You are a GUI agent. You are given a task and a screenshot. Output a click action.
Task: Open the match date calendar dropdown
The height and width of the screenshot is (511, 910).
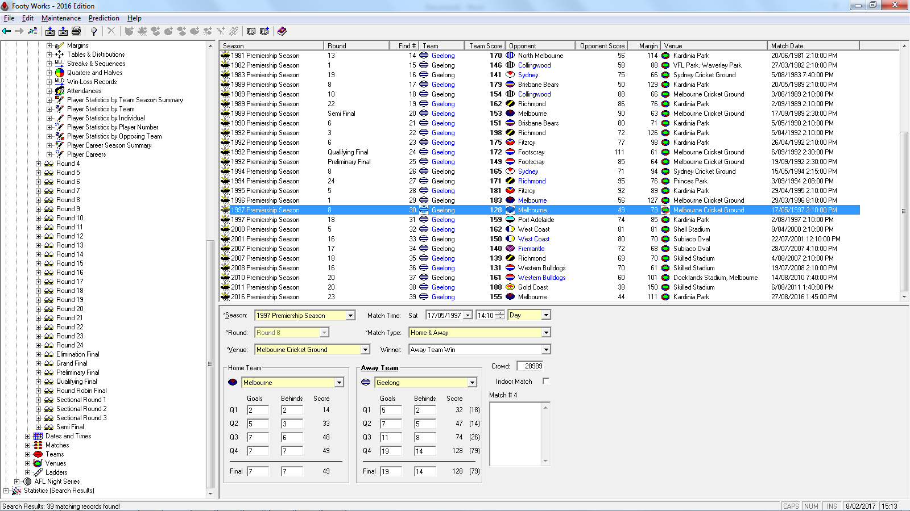pos(468,315)
